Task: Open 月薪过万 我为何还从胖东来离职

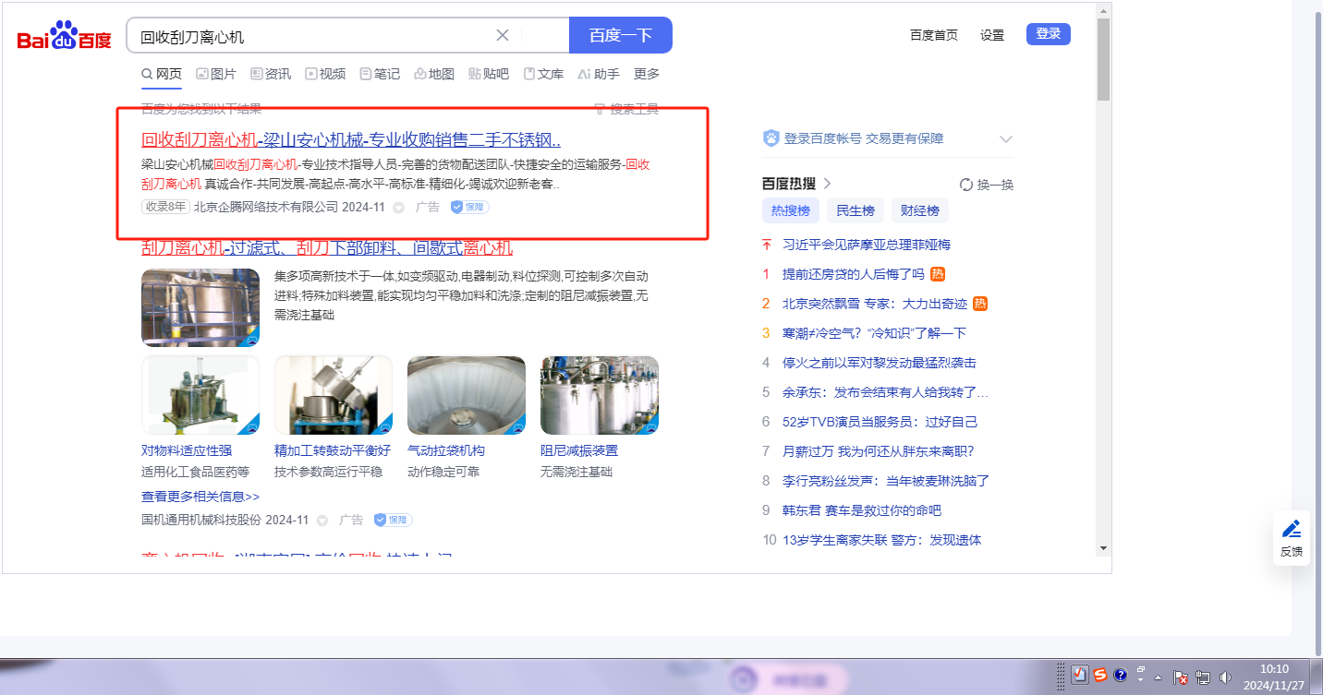Action: point(879,451)
